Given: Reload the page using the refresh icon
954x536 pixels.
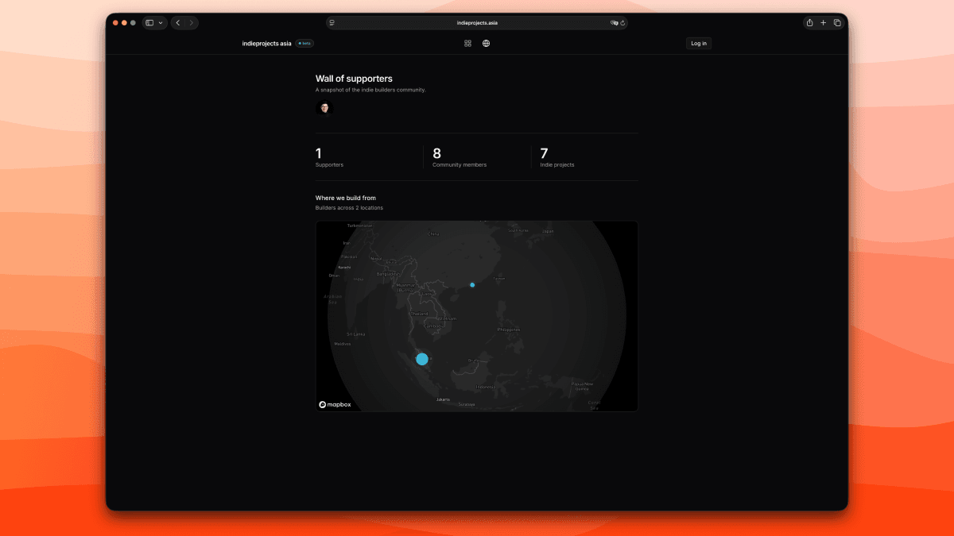Looking at the screenshot, I should tap(623, 22).
